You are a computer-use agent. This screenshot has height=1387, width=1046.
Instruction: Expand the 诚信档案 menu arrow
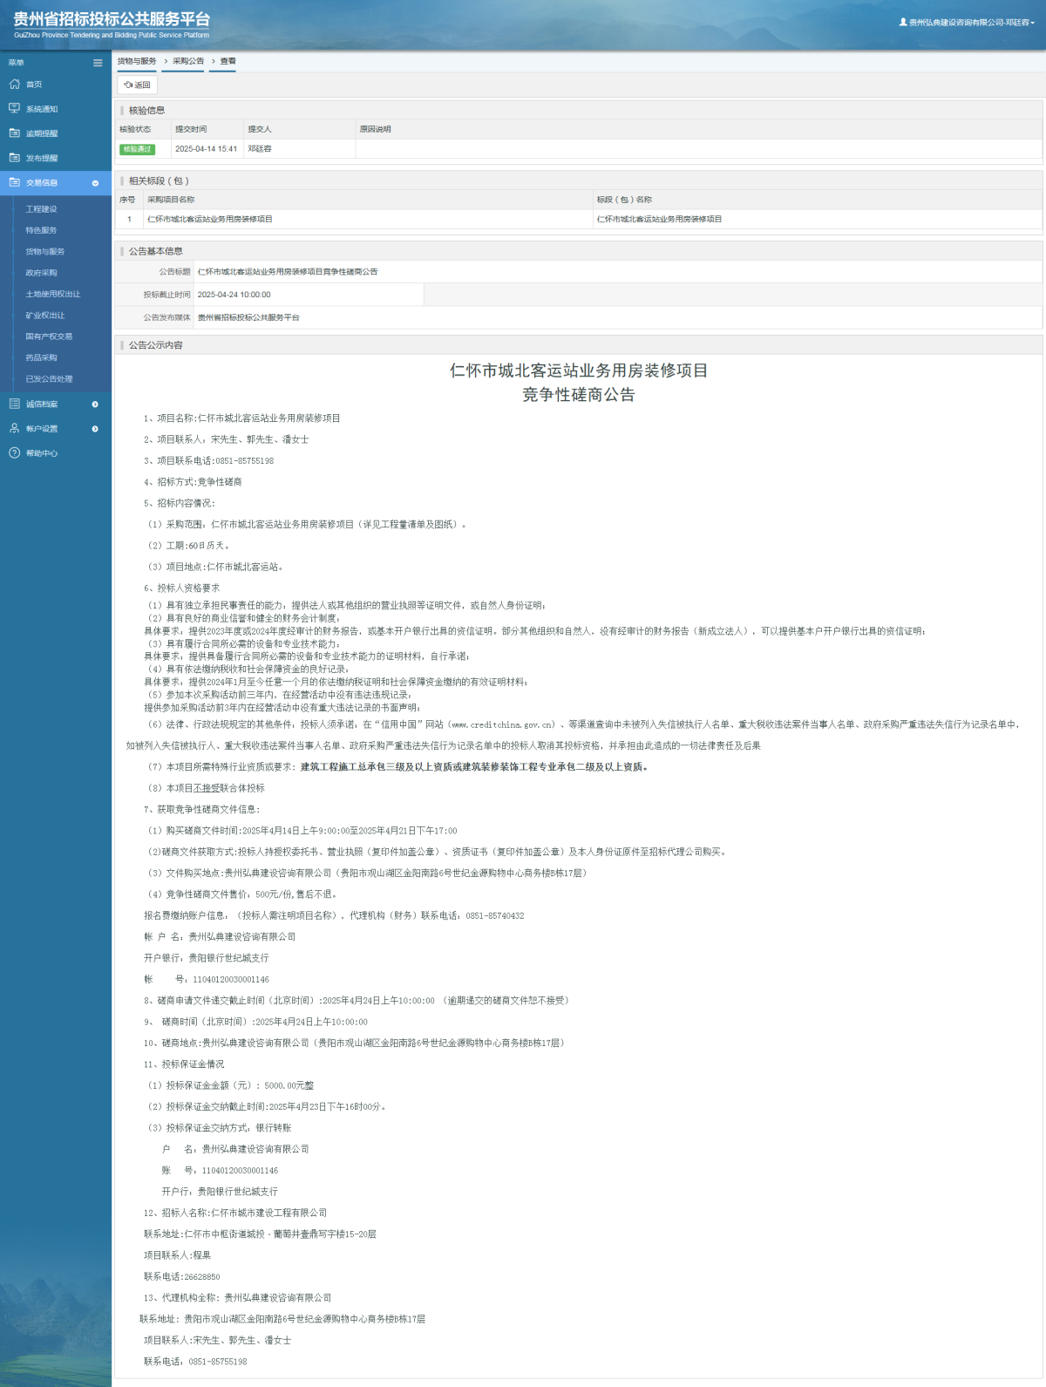pyautogui.click(x=95, y=405)
